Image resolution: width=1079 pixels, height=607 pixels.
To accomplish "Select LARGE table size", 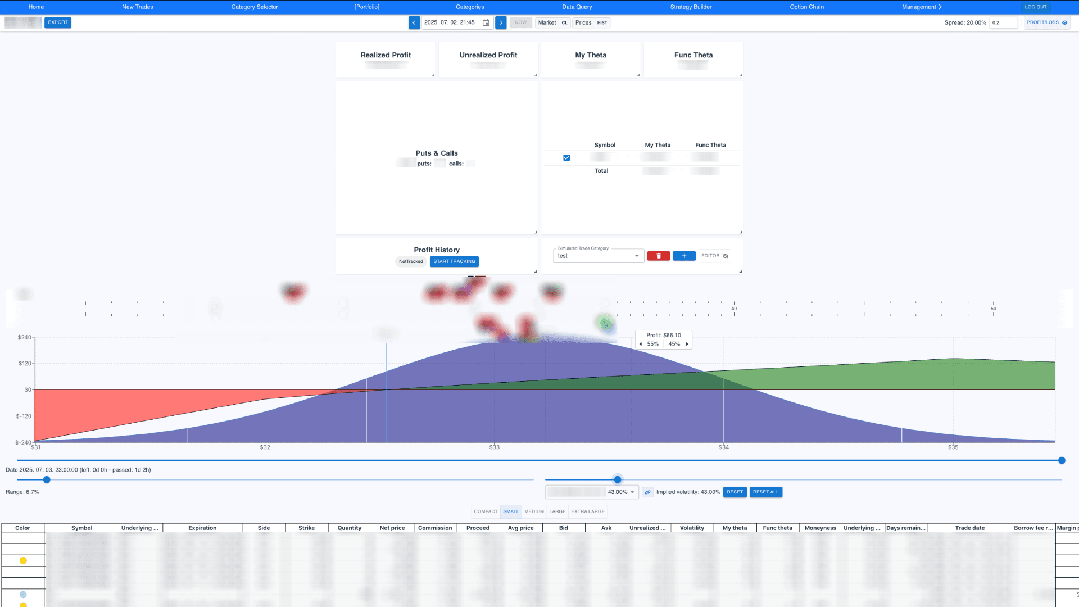I will pos(557,511).
